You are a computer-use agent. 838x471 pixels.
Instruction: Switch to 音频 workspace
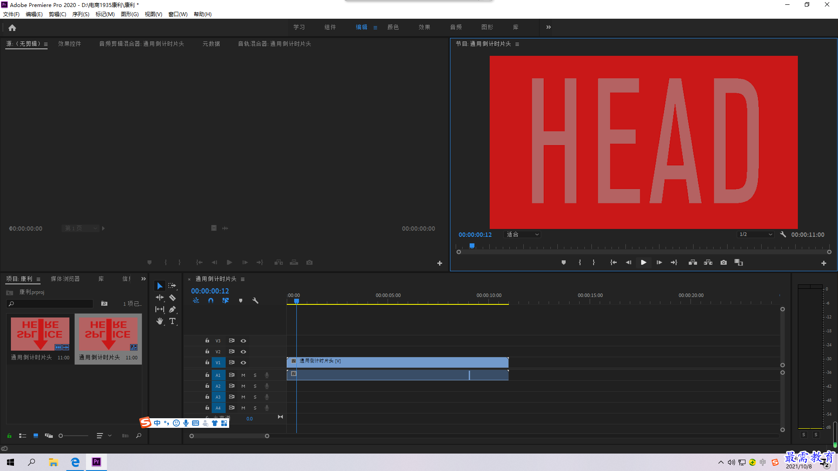point(456,27)
